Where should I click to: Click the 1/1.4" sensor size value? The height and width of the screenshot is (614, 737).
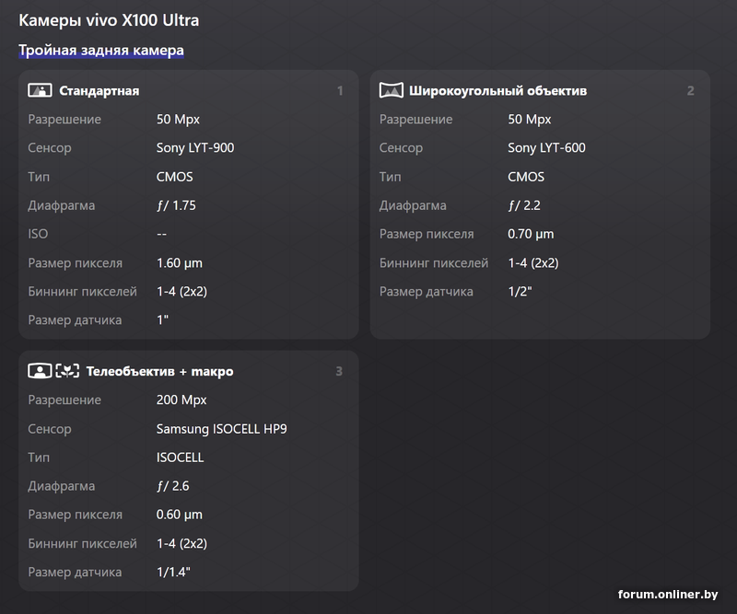[173, 572]
